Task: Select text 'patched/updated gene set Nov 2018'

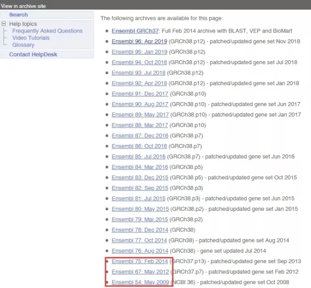Action: (x=255, y=41)
